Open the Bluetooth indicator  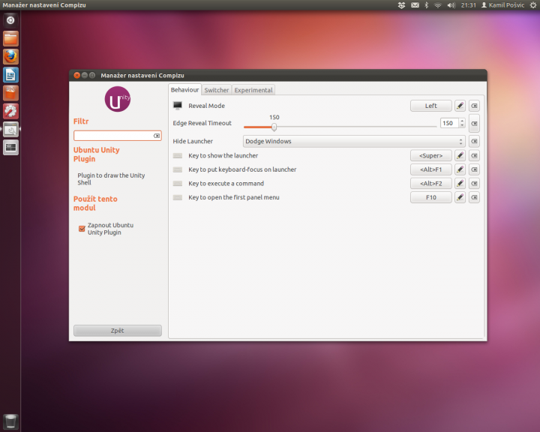(x=426, y=5)
